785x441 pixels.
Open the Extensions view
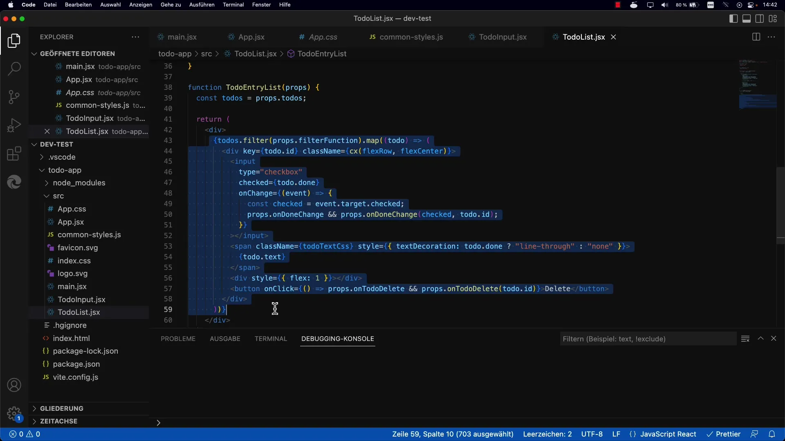pos(14,154)
